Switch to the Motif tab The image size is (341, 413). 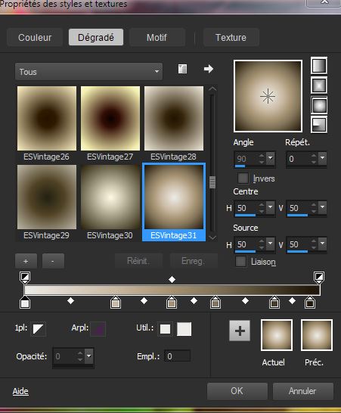[x=157, y=37]
